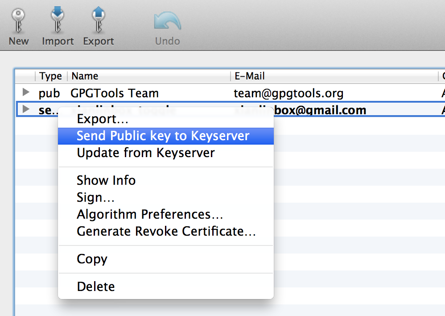
Task: Choose Delete from the context menu
Action: 96,287
